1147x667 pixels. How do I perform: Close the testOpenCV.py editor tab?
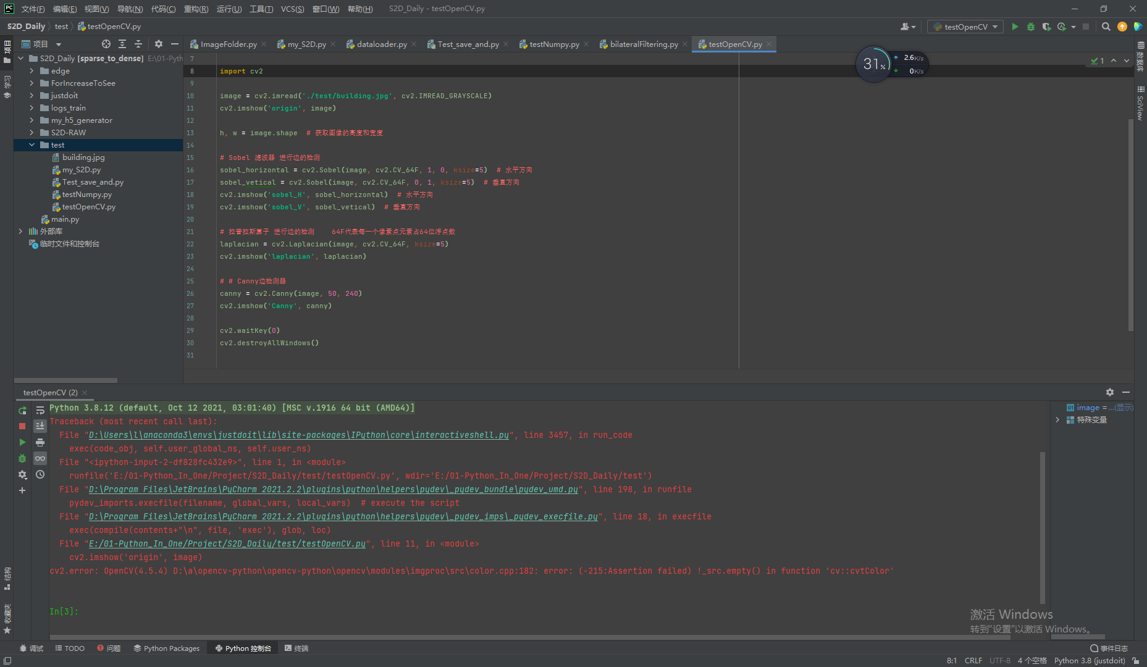coord(769,44)
